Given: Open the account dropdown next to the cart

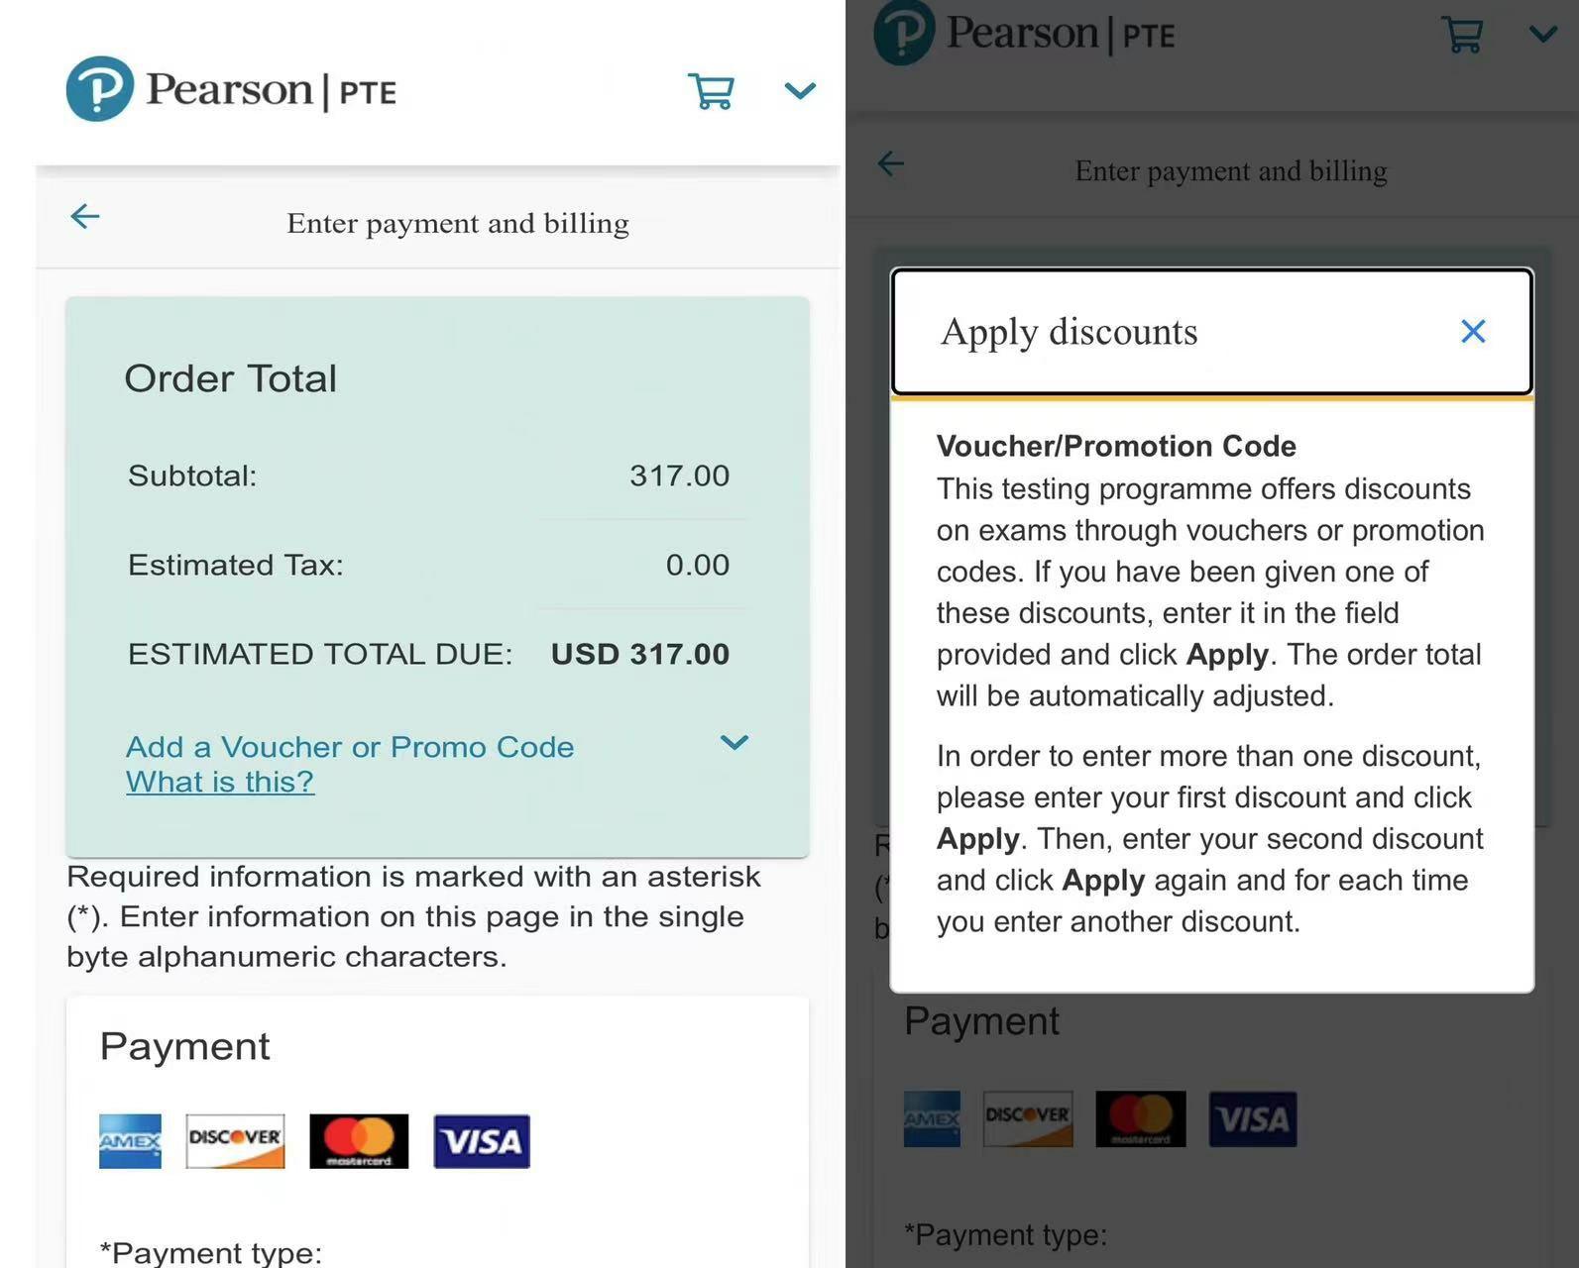Looking at the screenshot, I should click(799, 90).
